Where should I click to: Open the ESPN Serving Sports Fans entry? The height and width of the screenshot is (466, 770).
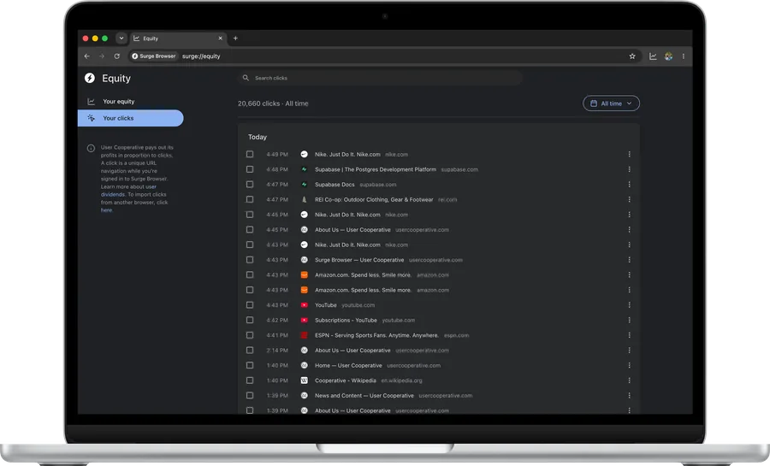(x=376, y=335)
